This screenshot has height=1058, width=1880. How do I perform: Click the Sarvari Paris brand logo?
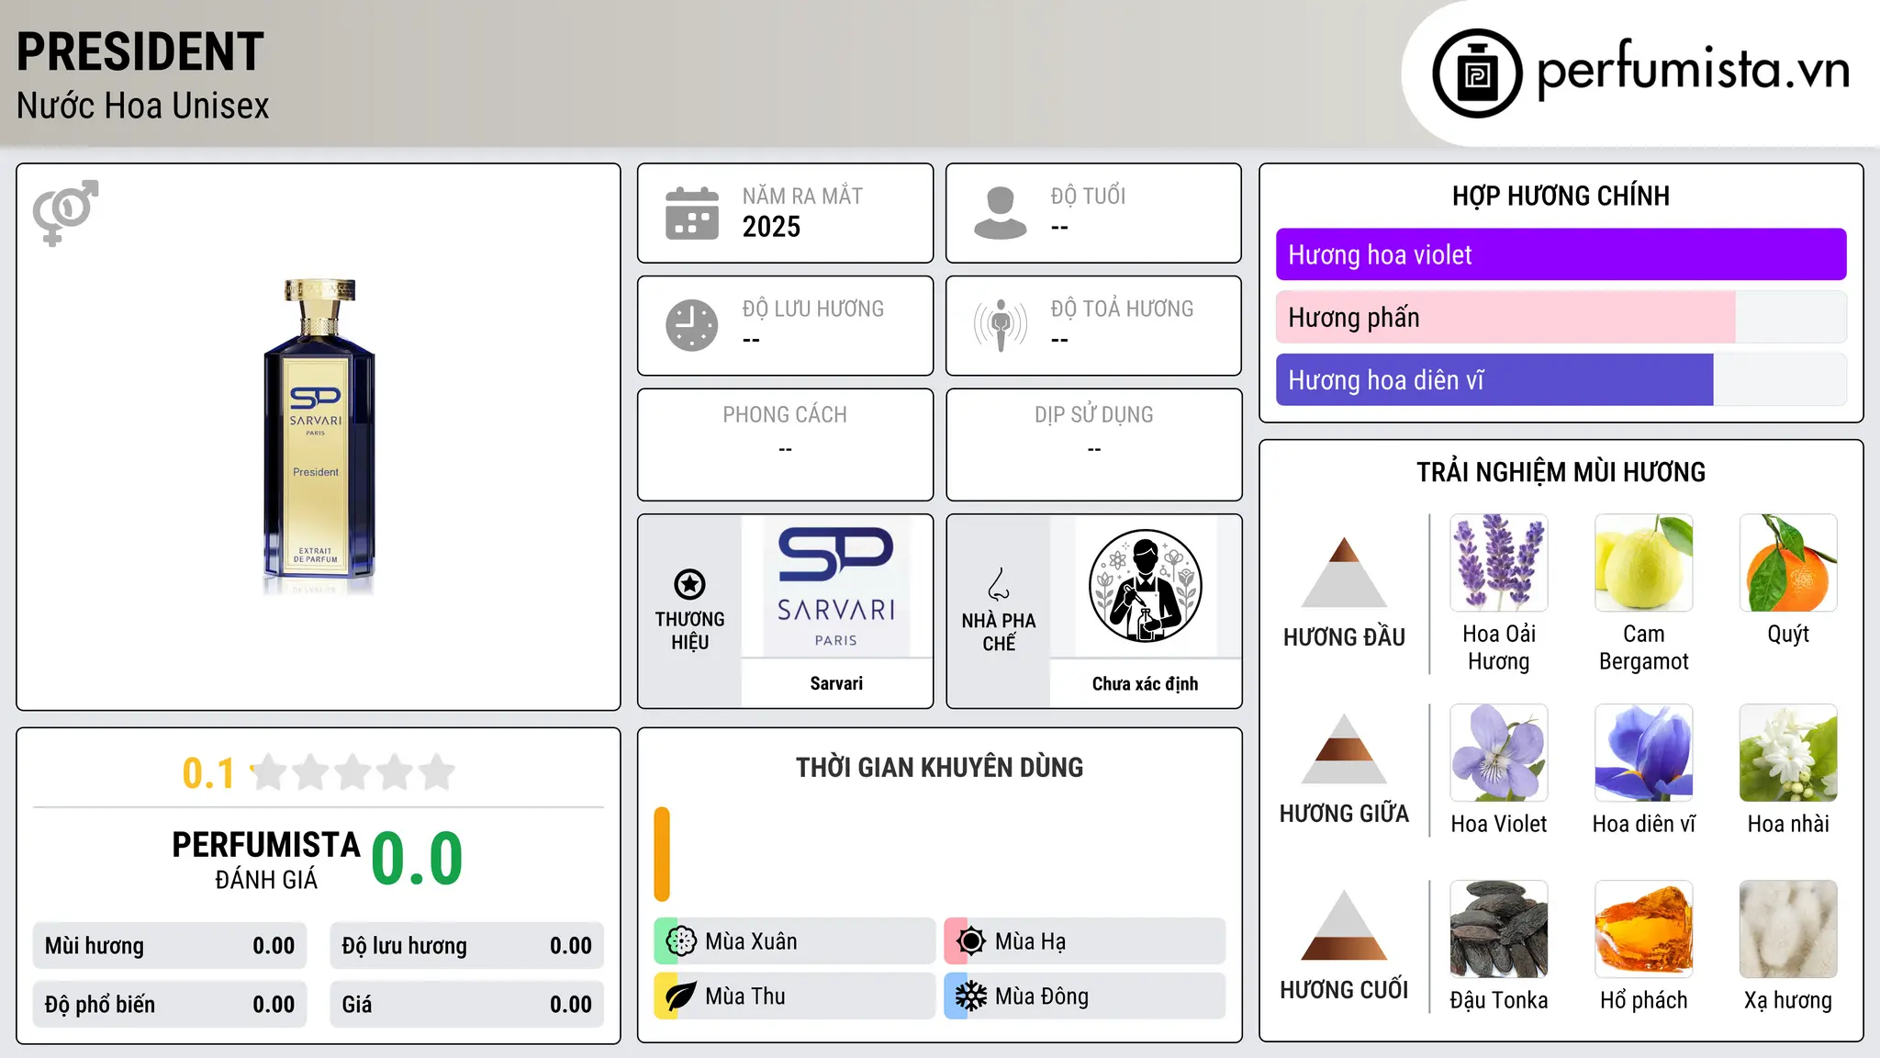click(x=836, y=586)
